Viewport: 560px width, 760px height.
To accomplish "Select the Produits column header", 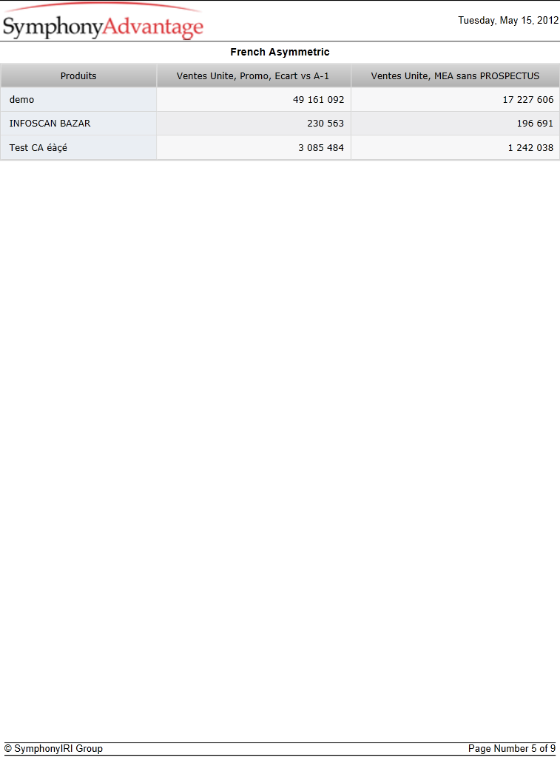I will click(x=78, y=75).
